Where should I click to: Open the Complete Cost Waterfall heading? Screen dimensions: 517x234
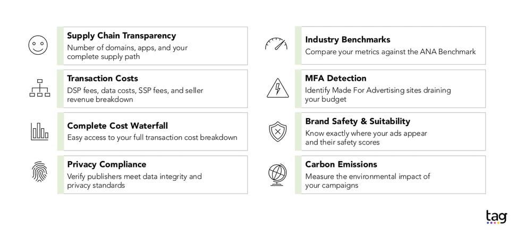pyautogui.click(x=117, y=126)
